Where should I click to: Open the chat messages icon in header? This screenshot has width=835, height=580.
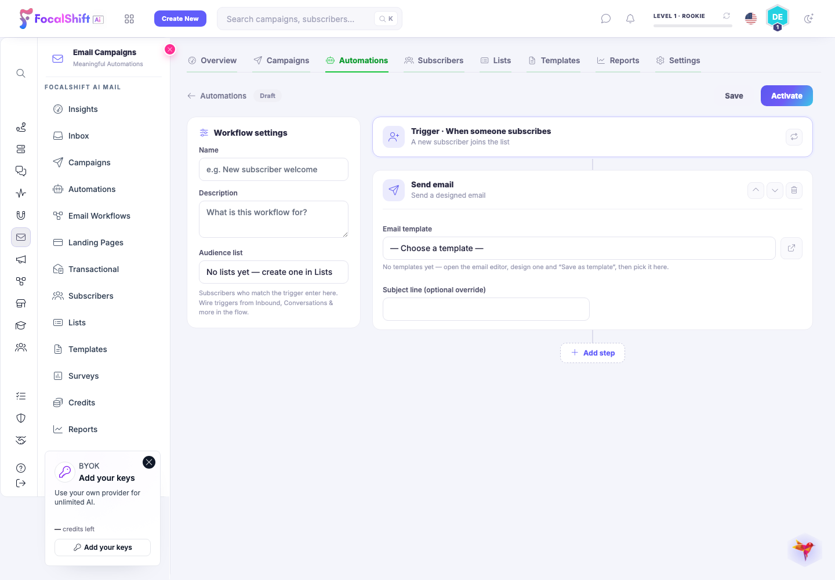click(x=606, y=19)
